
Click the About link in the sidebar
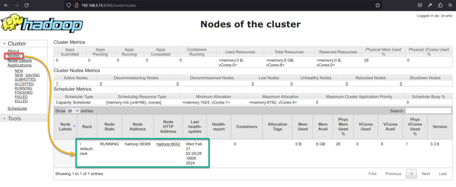13,51
